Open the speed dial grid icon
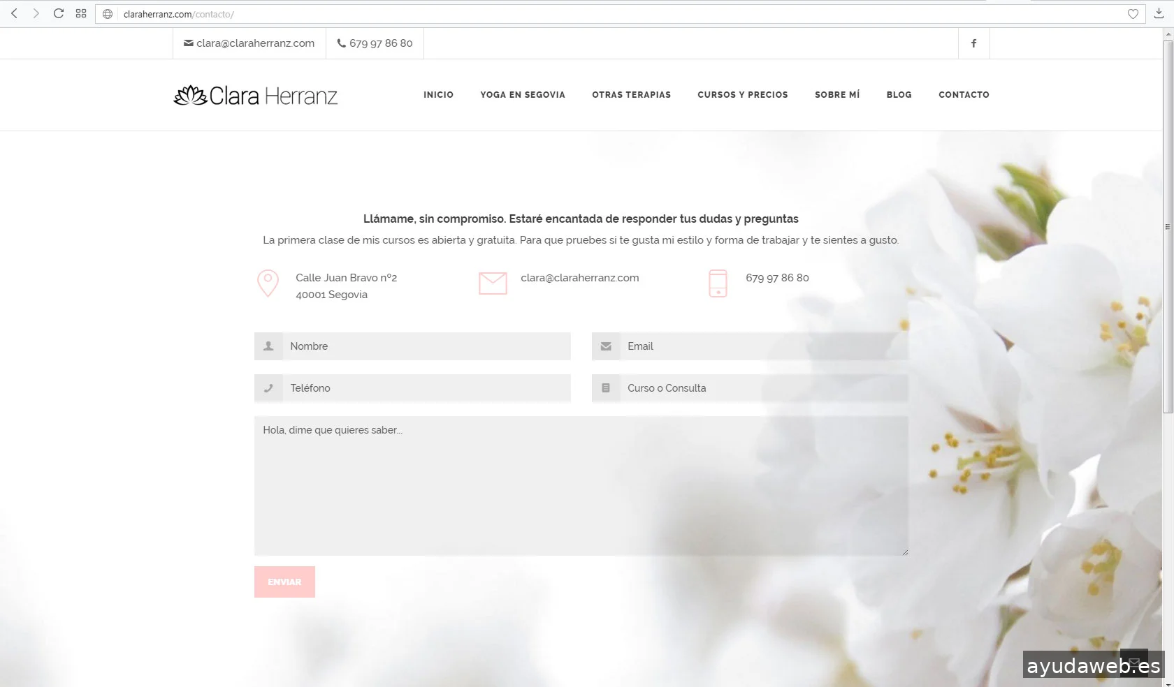 [x=81, y=13]
